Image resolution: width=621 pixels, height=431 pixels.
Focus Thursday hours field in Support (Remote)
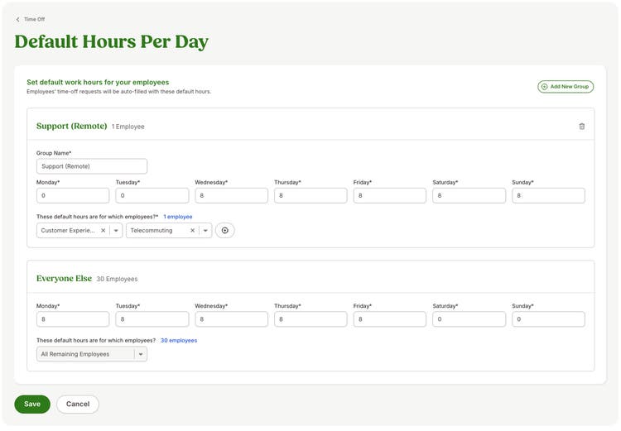click(x=310, y=195)
